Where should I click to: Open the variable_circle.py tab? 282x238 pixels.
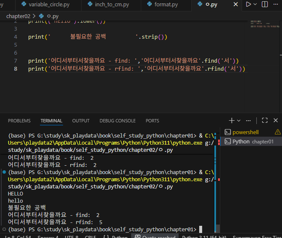click(x=48, y=5)
